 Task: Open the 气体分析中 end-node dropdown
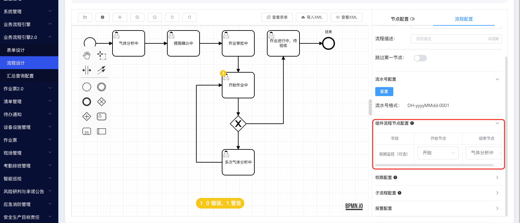coord(484,153)
